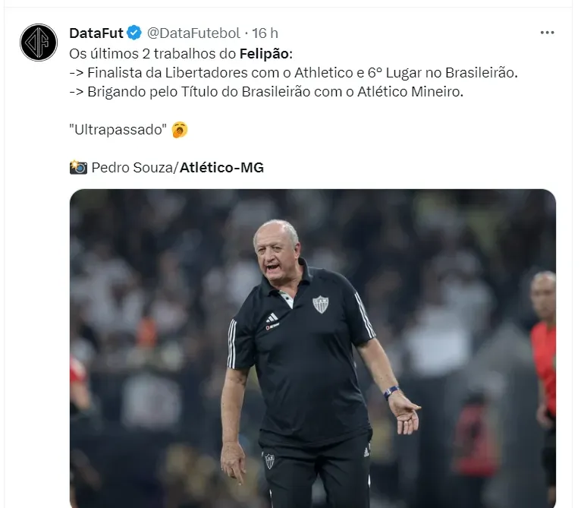The image size is (581, 508).
Task: Click the Adidas logo on the shirt
Action: [x=272, y=317]
